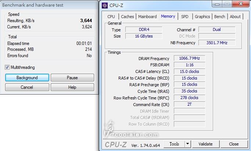Toggle the Multithreading checkbox
This screenshot has width=251, height=151.
7,67
